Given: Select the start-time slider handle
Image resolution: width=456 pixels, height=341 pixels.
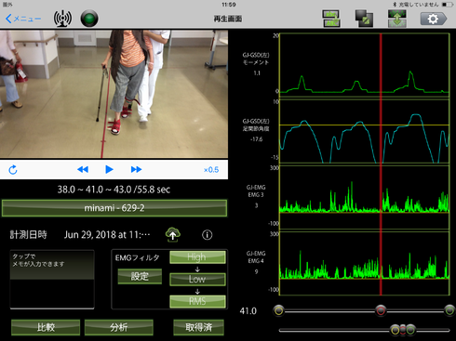Looking at the screenshot, I should 278,310.
